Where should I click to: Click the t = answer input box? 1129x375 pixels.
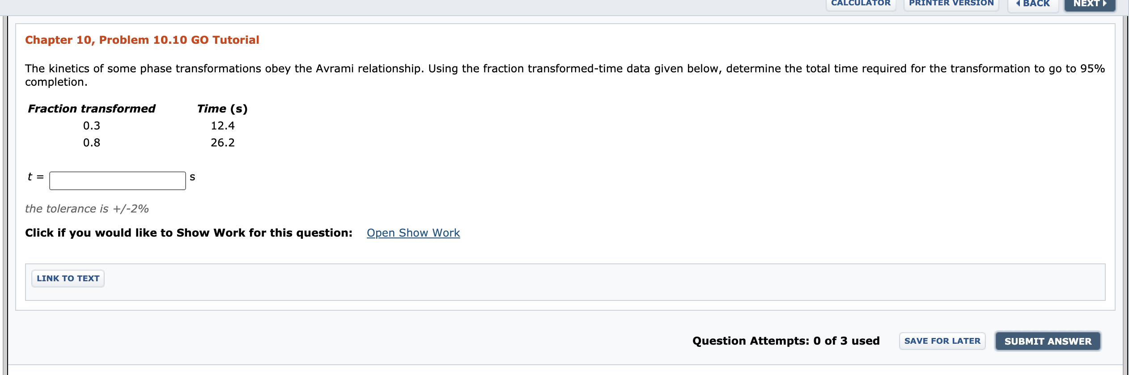coord(117,181)
